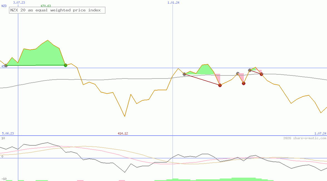Click the green sell marker ending the green area
The image size is (327, 181).
pos(65,65)
